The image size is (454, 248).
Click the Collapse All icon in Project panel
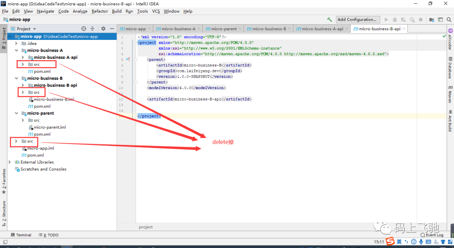[x=92, y=29]
